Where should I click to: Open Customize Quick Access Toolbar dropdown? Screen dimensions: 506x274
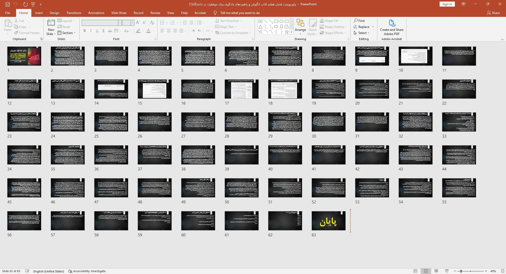[x=41, y=4]
